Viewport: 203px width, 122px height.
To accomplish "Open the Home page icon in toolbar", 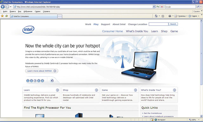I will click(x=156, y=16).
